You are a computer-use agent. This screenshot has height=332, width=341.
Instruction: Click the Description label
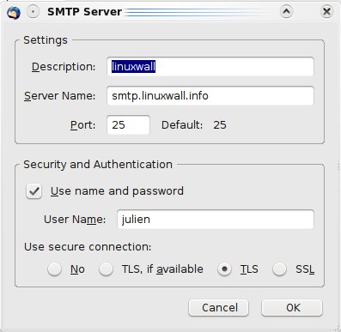coord(64,67)
